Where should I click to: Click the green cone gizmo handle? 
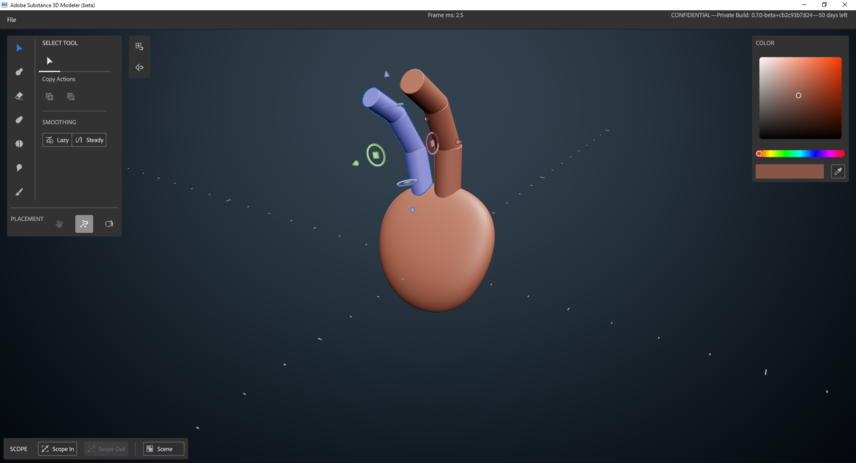coord(356,163)
